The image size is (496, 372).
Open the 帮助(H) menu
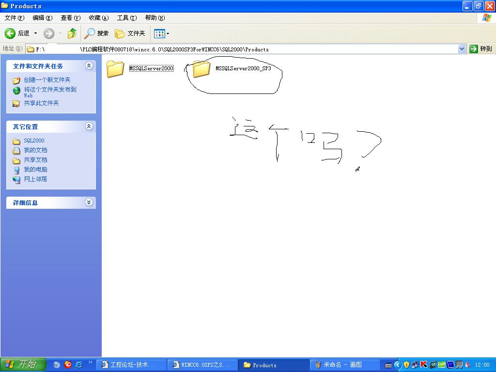click(155, 18)
